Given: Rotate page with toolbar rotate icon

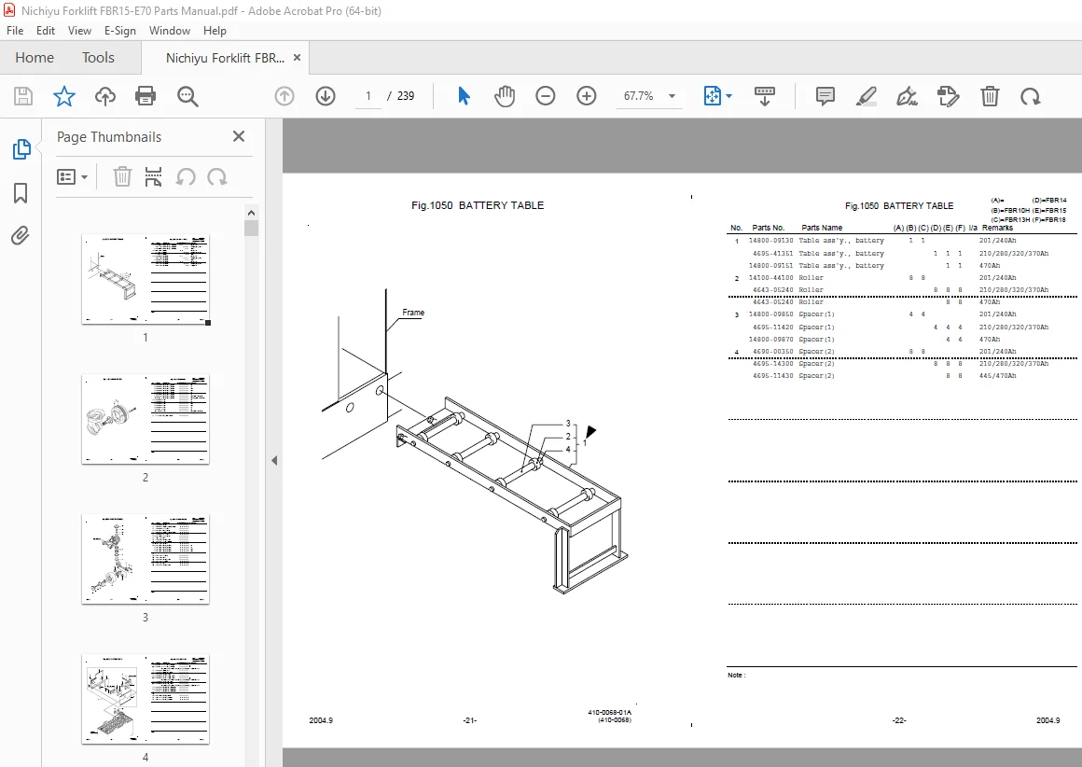Looking at the screenshot, I should tap(1031, 96).
